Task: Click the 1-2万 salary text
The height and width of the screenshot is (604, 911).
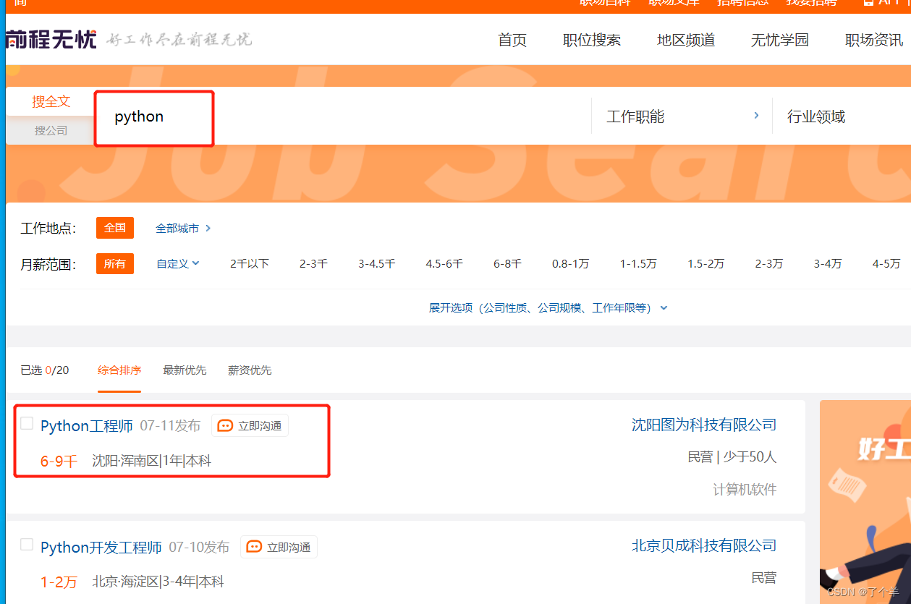Action: pos(59,582)
